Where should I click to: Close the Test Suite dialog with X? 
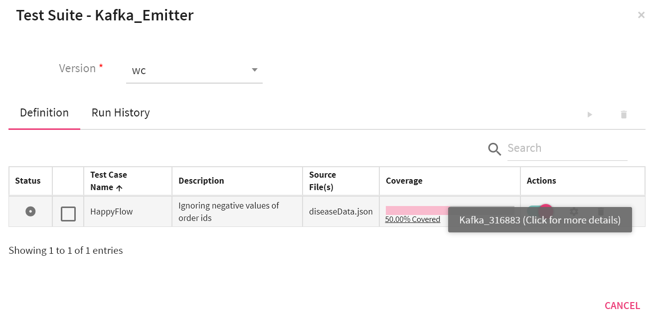click(x=641, y=15)
